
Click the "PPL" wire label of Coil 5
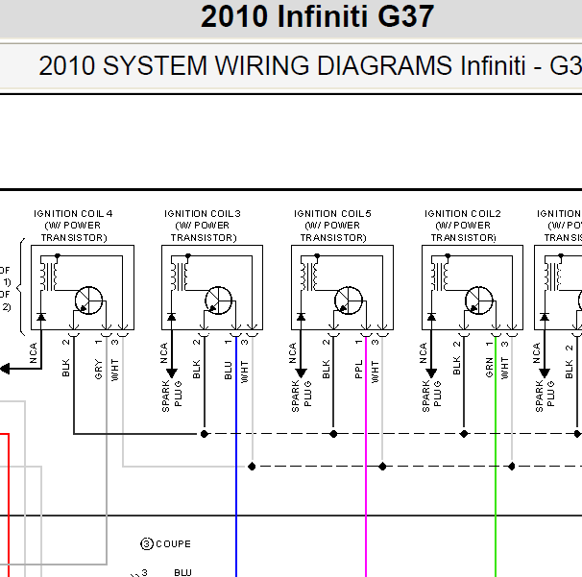pyautogui.click(x=358, y=370)
